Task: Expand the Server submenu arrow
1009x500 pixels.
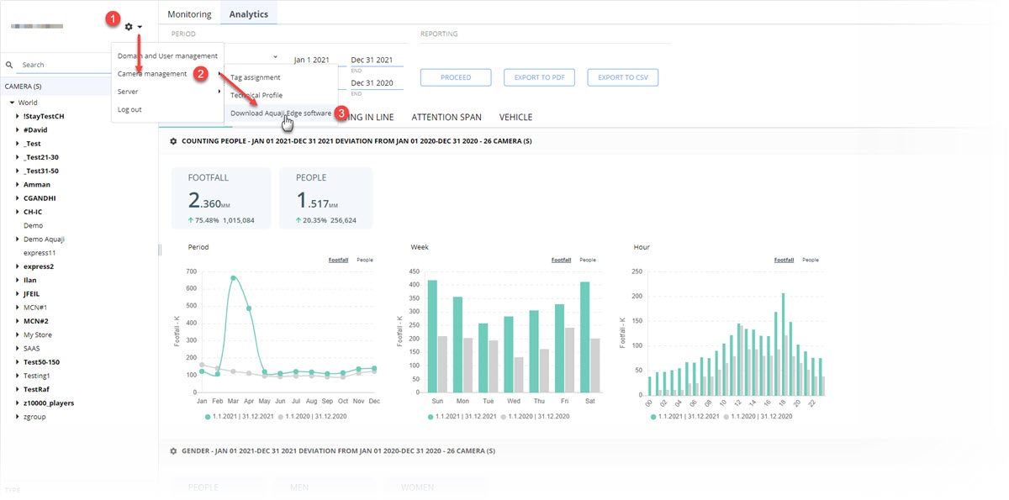Action: pyautogui.click(x=219, y=91)
